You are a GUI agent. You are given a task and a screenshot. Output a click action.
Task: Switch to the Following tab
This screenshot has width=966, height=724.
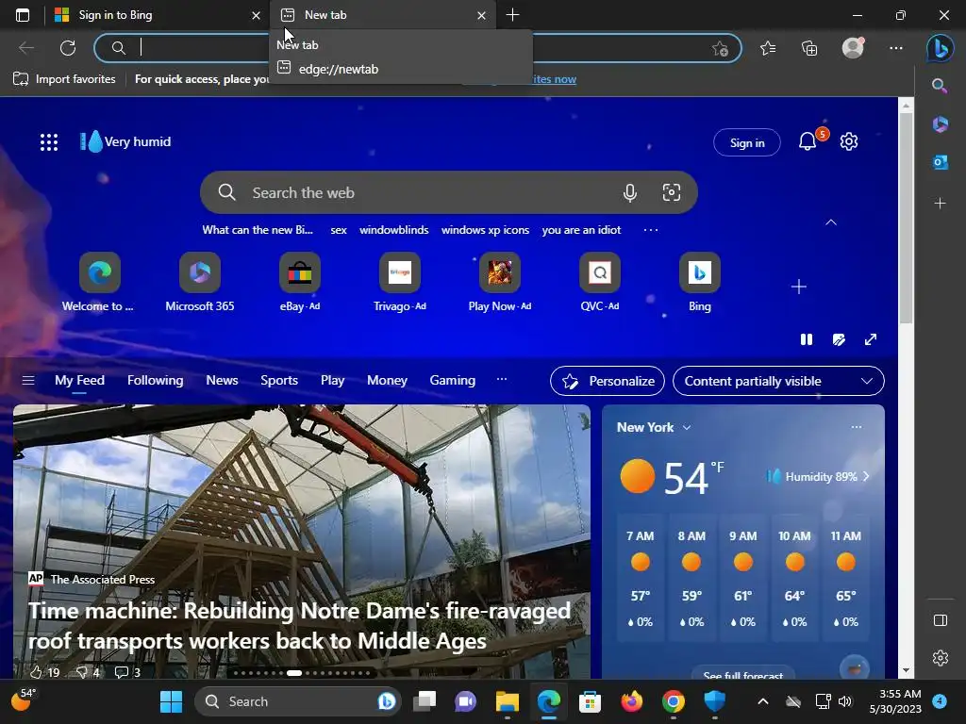(156, 381)
